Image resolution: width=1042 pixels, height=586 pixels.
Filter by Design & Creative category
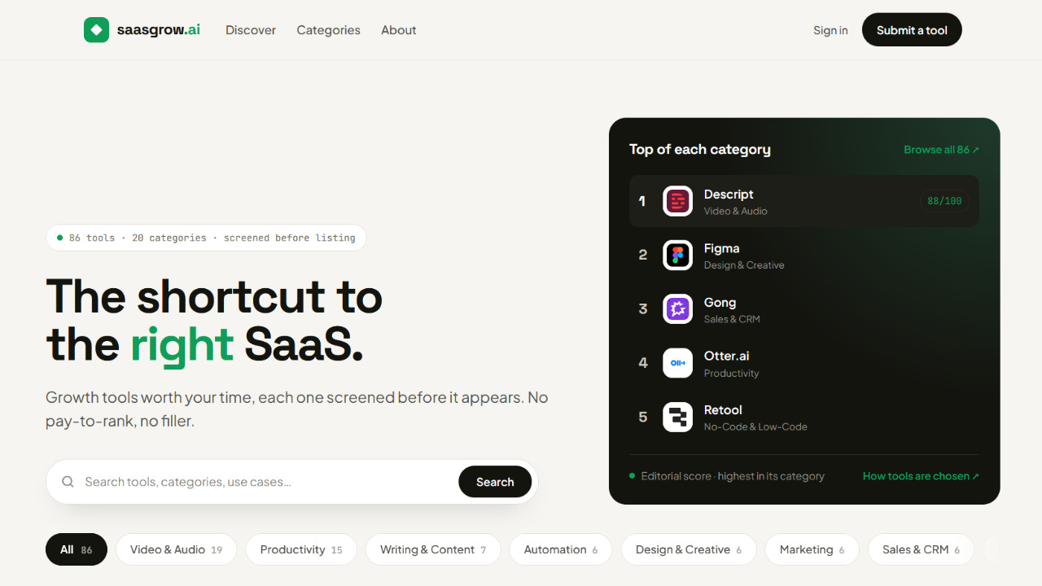pos(689,549)
